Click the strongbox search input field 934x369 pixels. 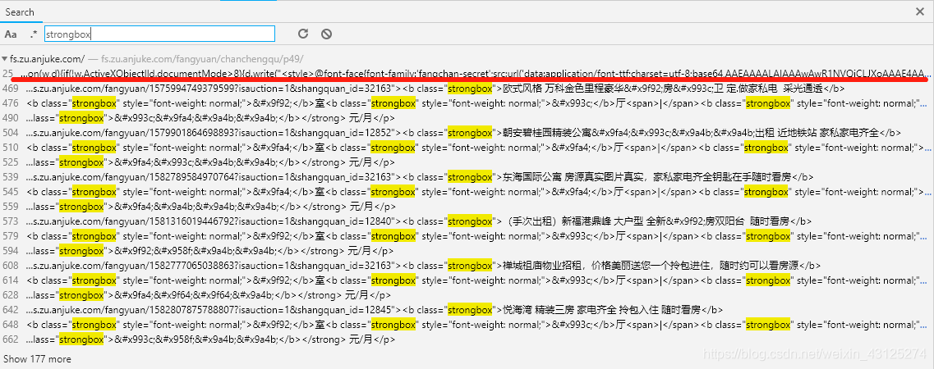tap(159, 34)
